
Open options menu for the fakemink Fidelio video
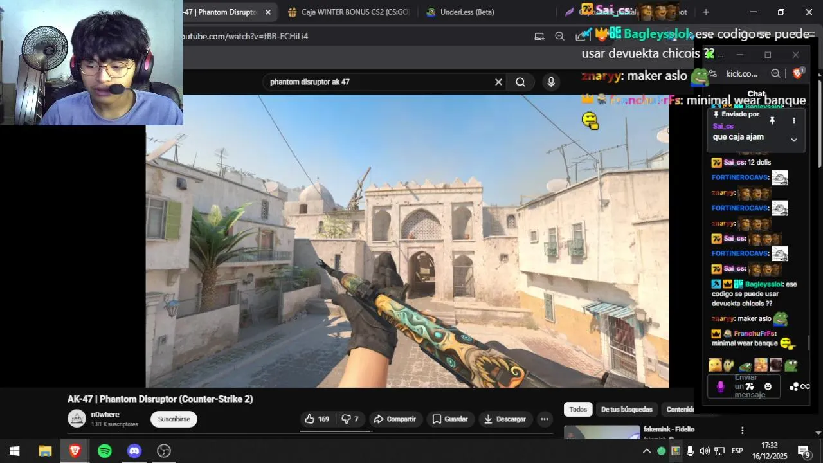click(x=742, y=430)
